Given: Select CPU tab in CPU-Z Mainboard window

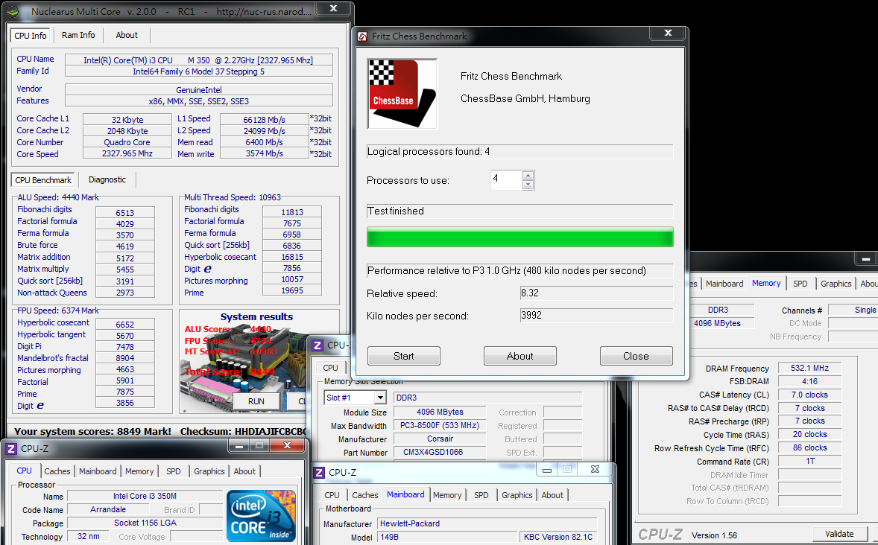Looking at the screenshot, I should pos(332,495).
